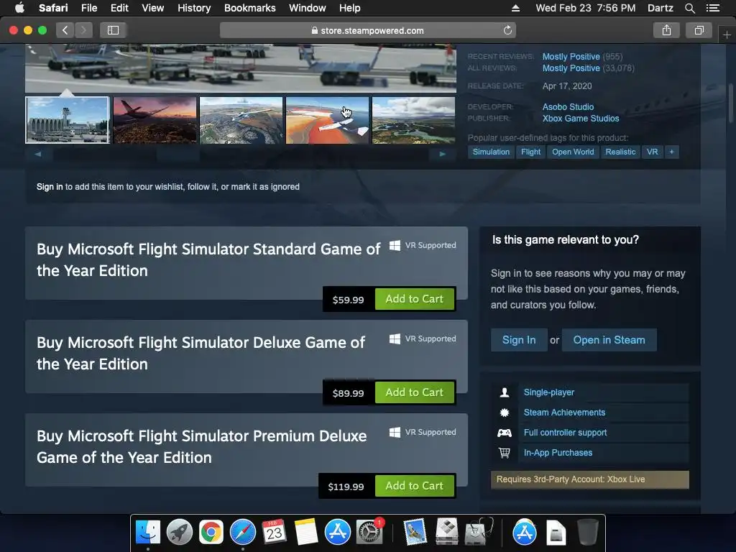736x552 pixels.
Task: Click the eject icon in menu bar
Action: pyautogui.click(x=515, y=8)
